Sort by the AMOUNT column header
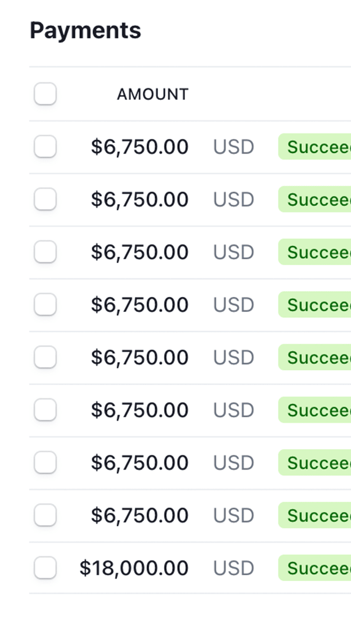This screenshot has width=351, height=625. click(152, 94)
